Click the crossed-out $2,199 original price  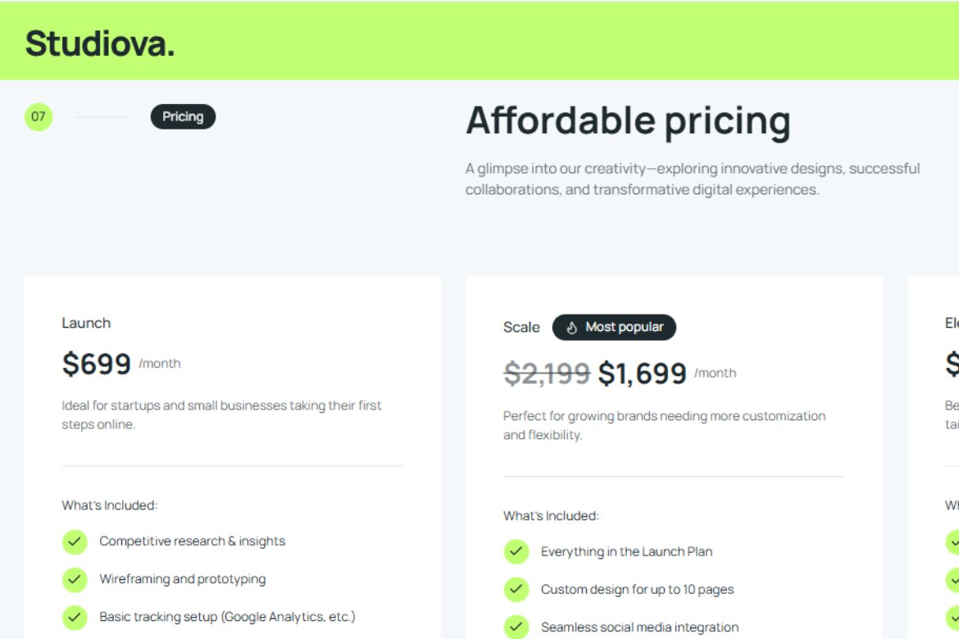pos(548,373)
